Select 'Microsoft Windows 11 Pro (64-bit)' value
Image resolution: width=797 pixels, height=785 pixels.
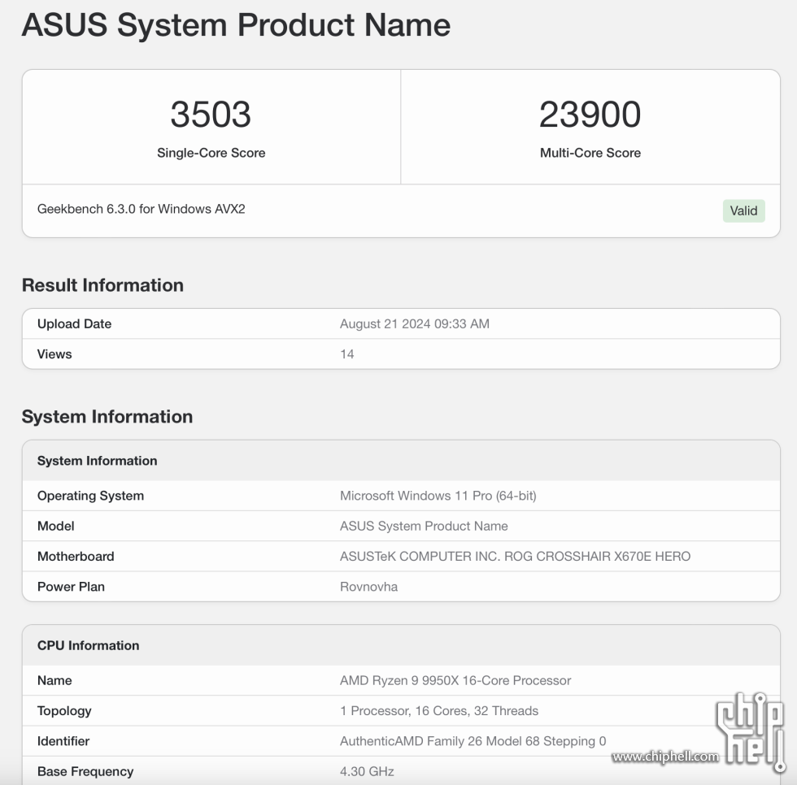click(438, 496)
